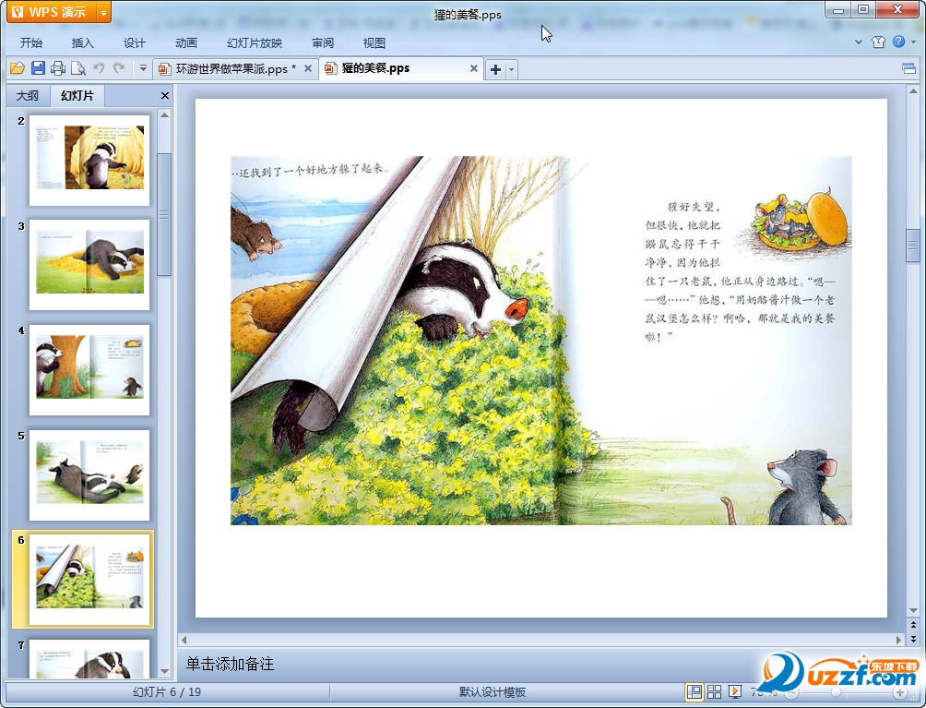Click the editor vertical scrollbar handle
The height and width of the screenshot is (708, 926).
pos(913,244)
